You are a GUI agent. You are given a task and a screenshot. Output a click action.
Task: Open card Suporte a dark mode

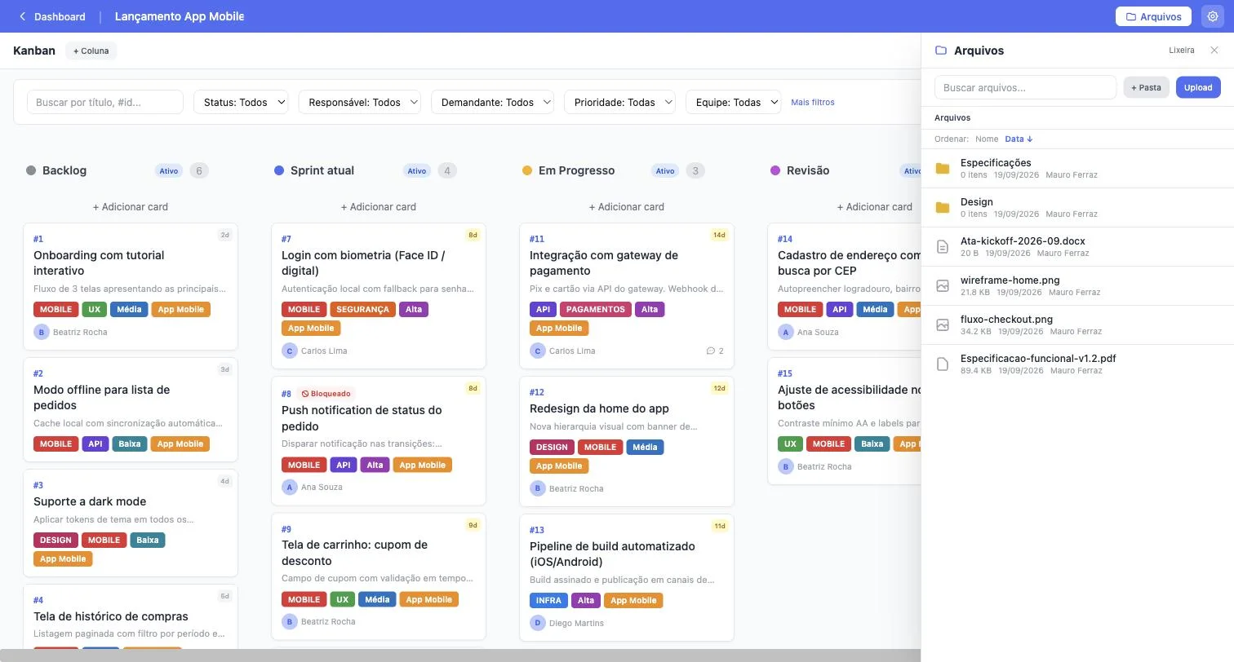131,524
